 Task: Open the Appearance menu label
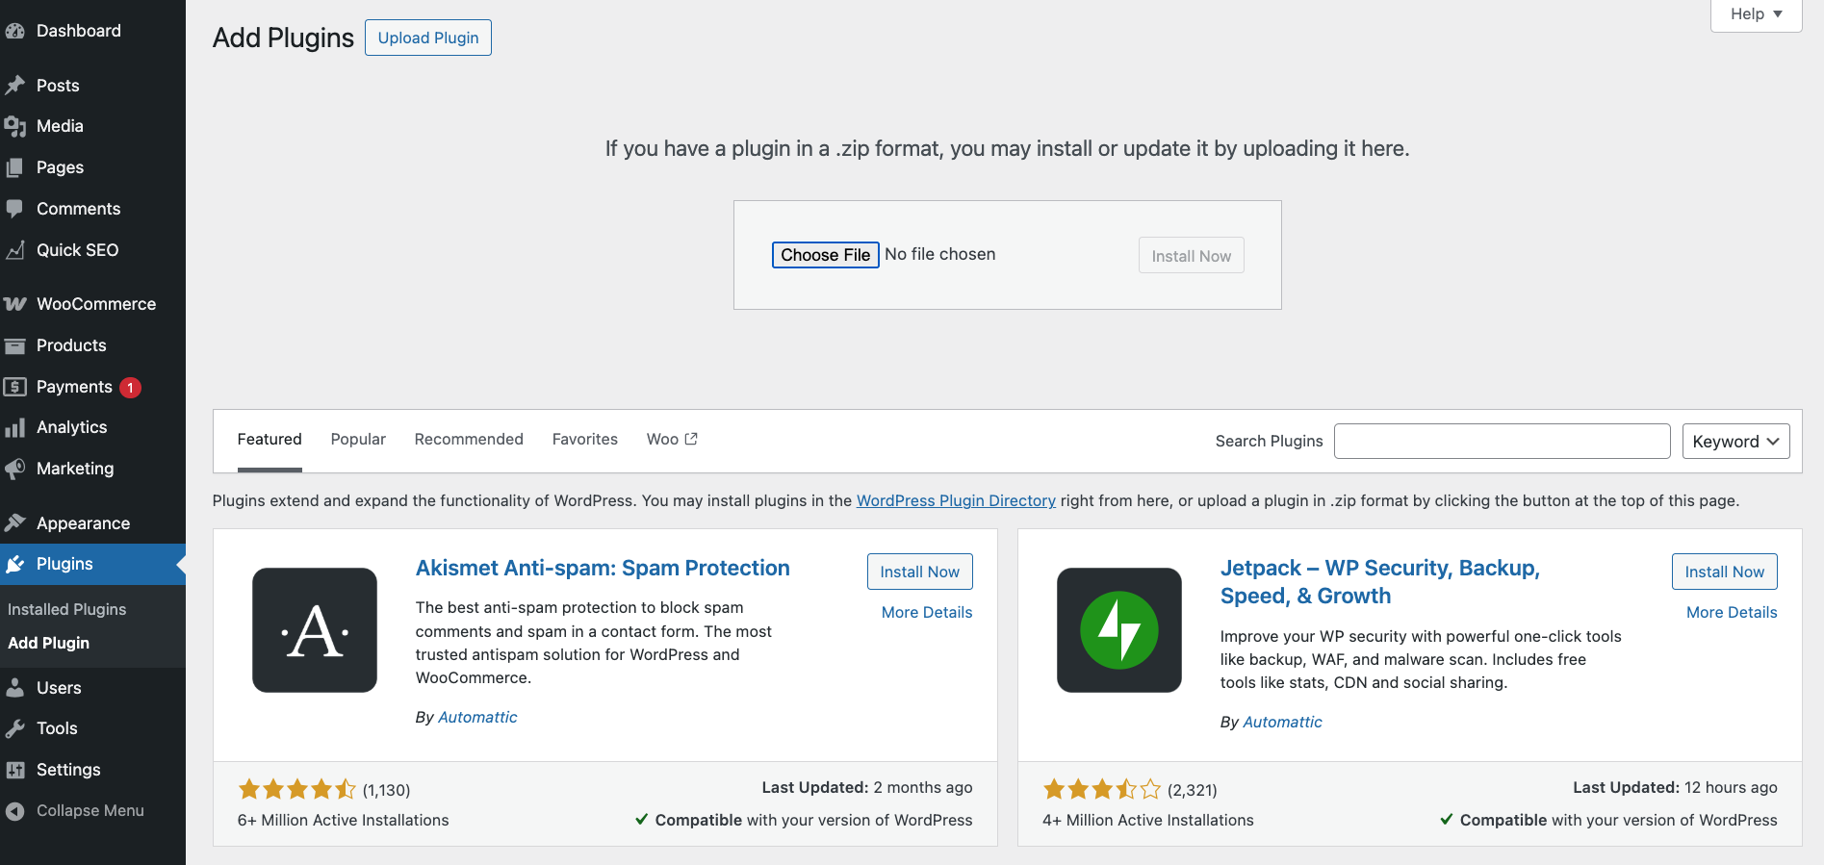coord(83,523)
